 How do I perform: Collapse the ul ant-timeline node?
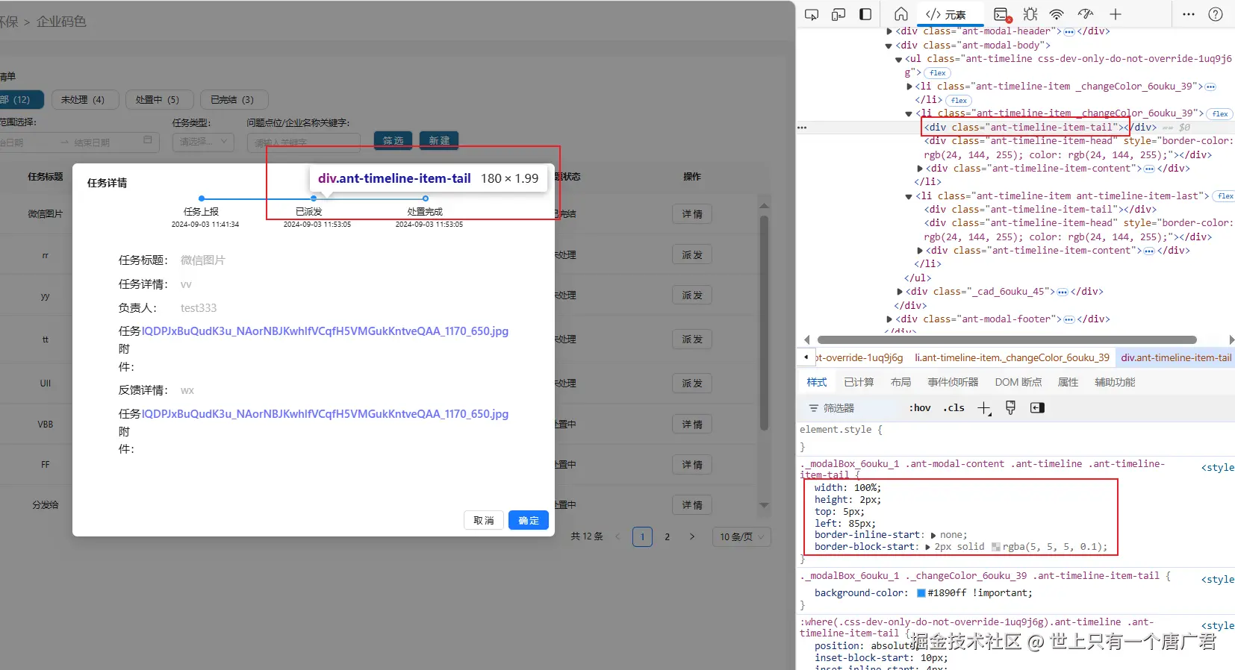pyautogui.click(x=898, y=60)
